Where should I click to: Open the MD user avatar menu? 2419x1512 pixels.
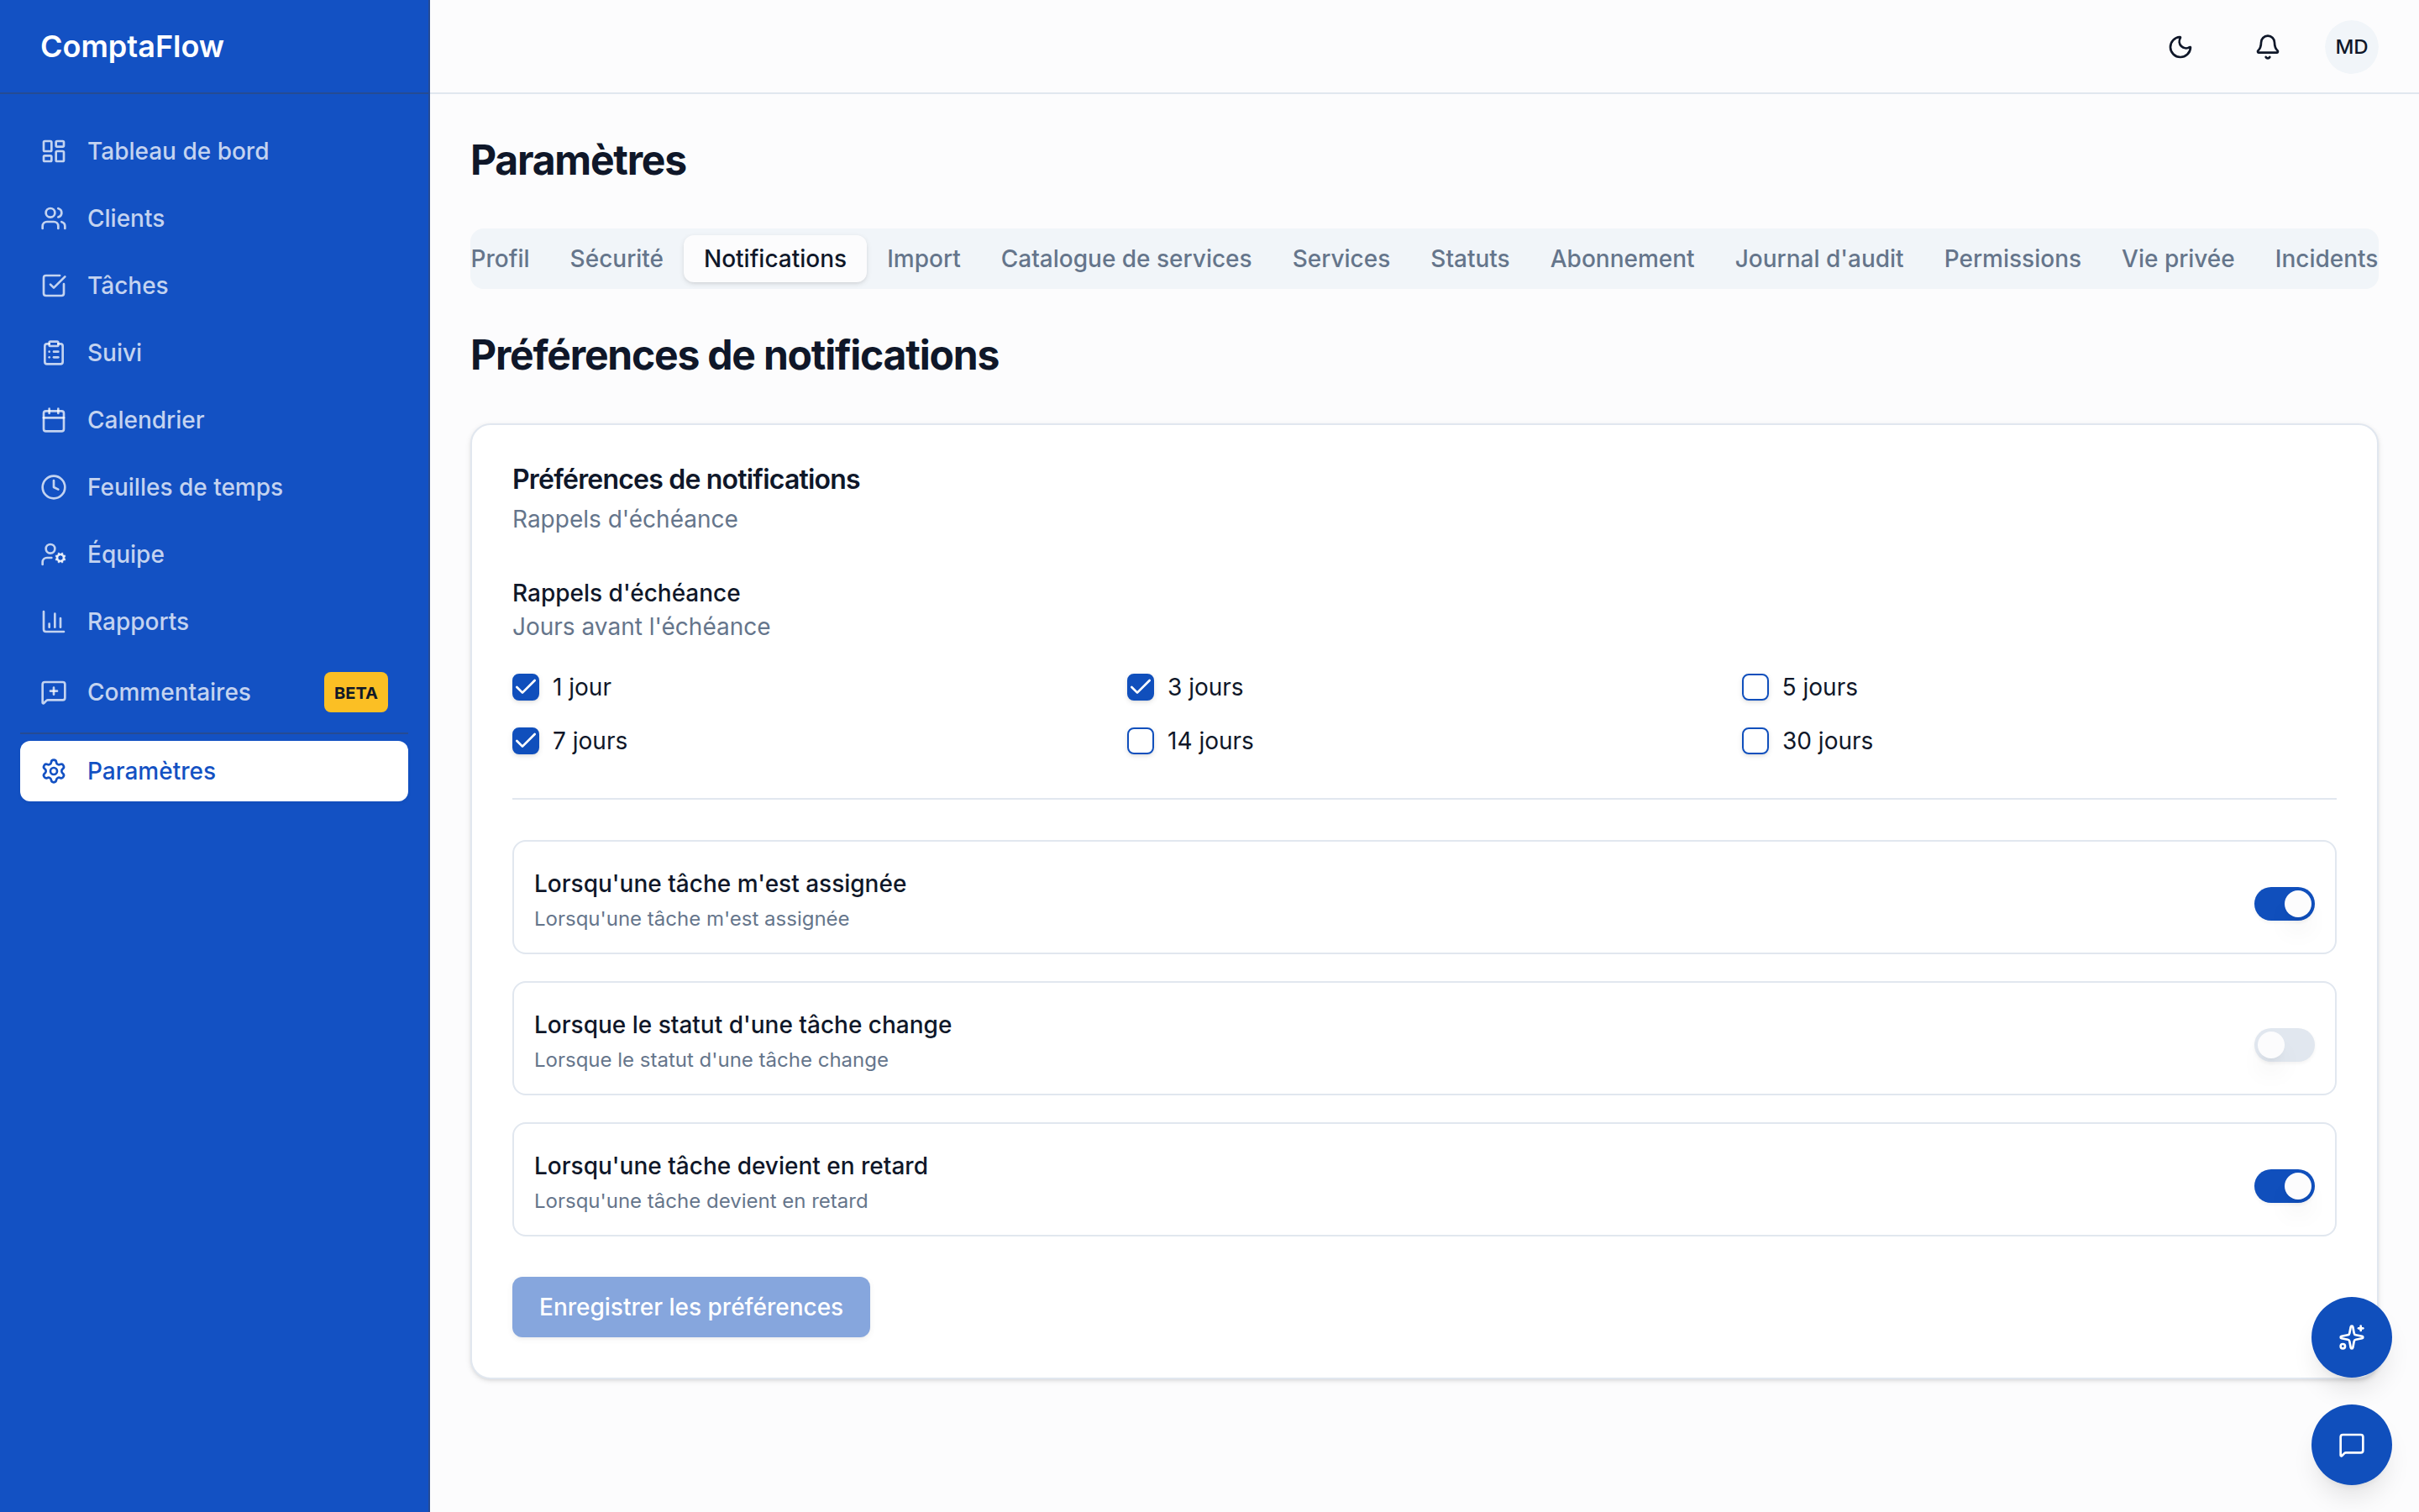2351,47
